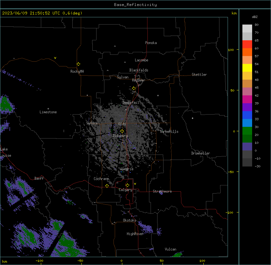Click the ThreeHills label
The image size is (271, 265).
point(169,132)
